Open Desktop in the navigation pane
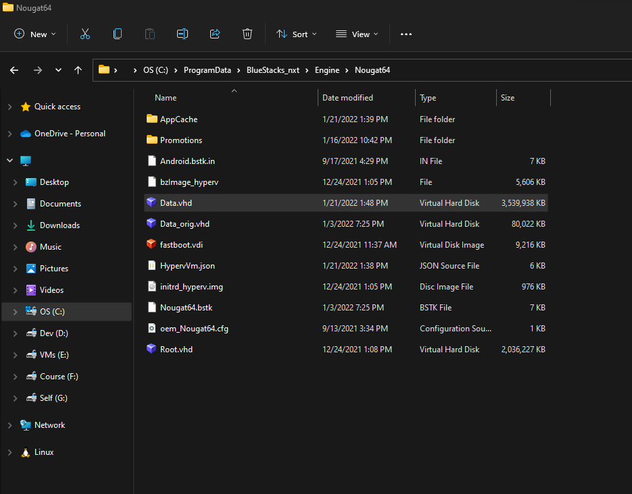This screenshot has height=494, width=632. point(54,182)
